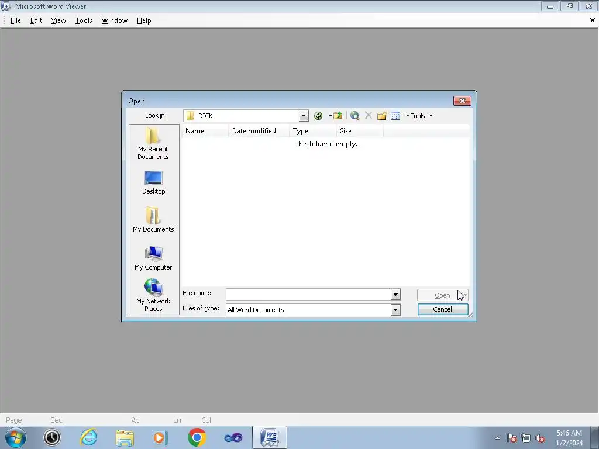Open the Open button split arrow
Viewport: 599px width, 449px height.
(x=464, y=295)
